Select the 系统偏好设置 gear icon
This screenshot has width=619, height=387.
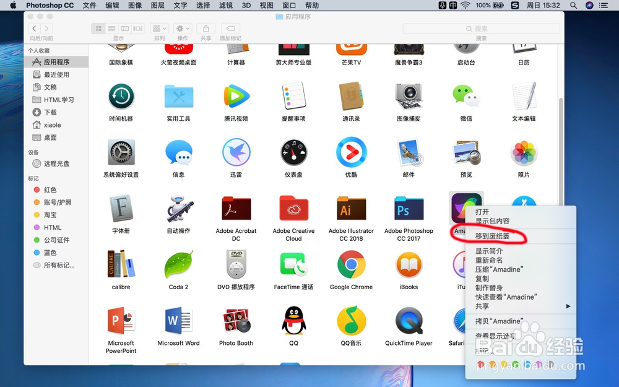click(x=121, y=152)
